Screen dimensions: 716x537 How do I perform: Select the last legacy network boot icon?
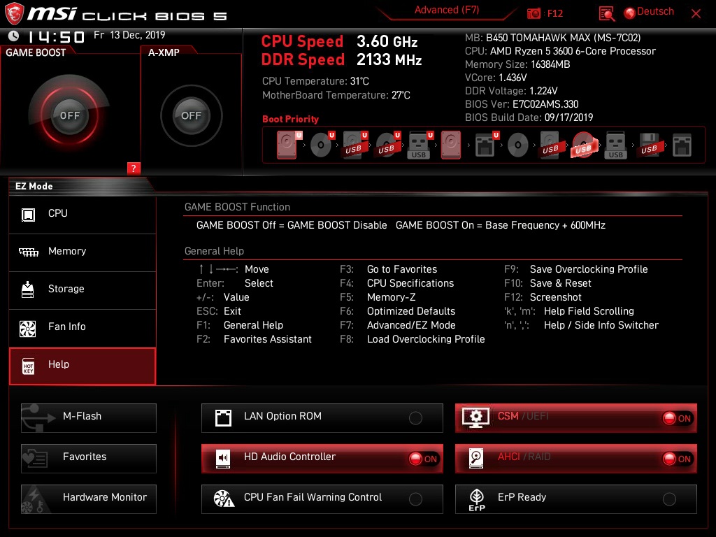click(682, 145)
